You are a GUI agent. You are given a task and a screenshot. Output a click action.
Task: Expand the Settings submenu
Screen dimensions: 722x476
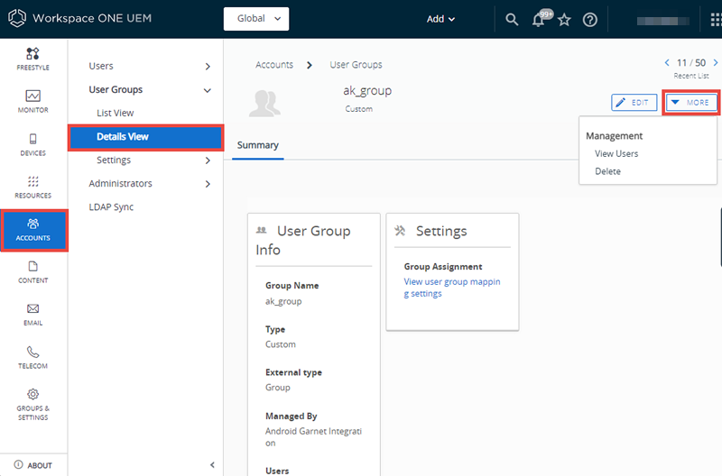coord(208,160)
